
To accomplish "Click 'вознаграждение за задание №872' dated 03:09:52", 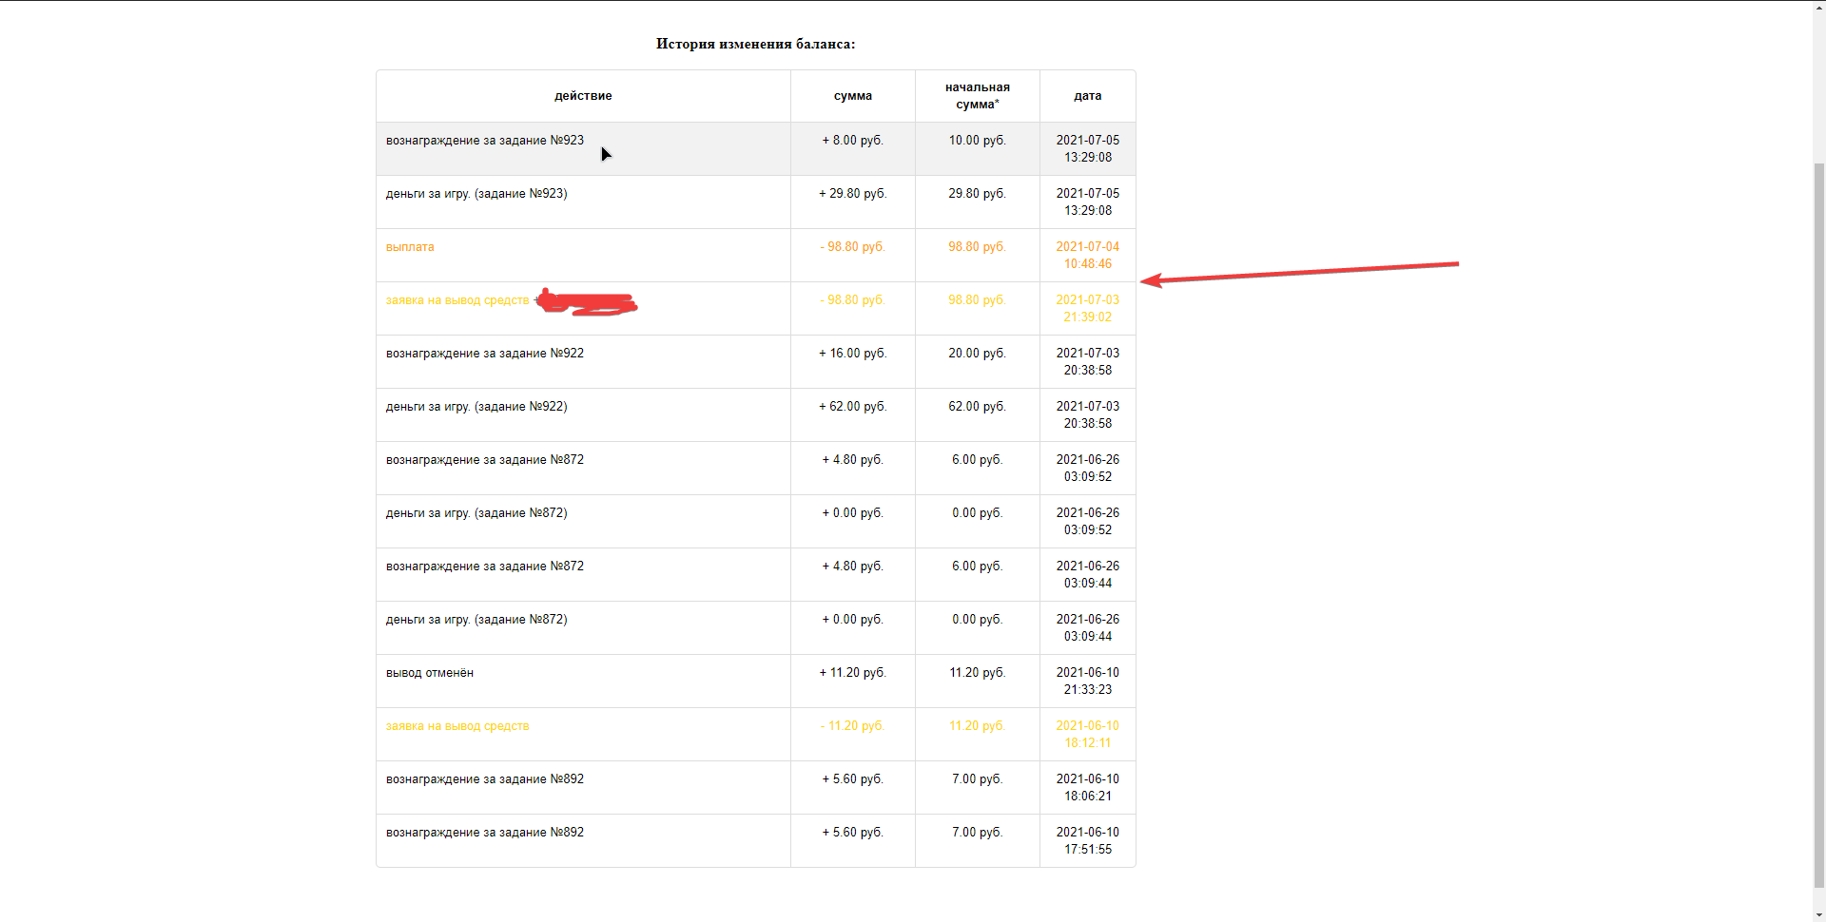I will coord(485,460).
